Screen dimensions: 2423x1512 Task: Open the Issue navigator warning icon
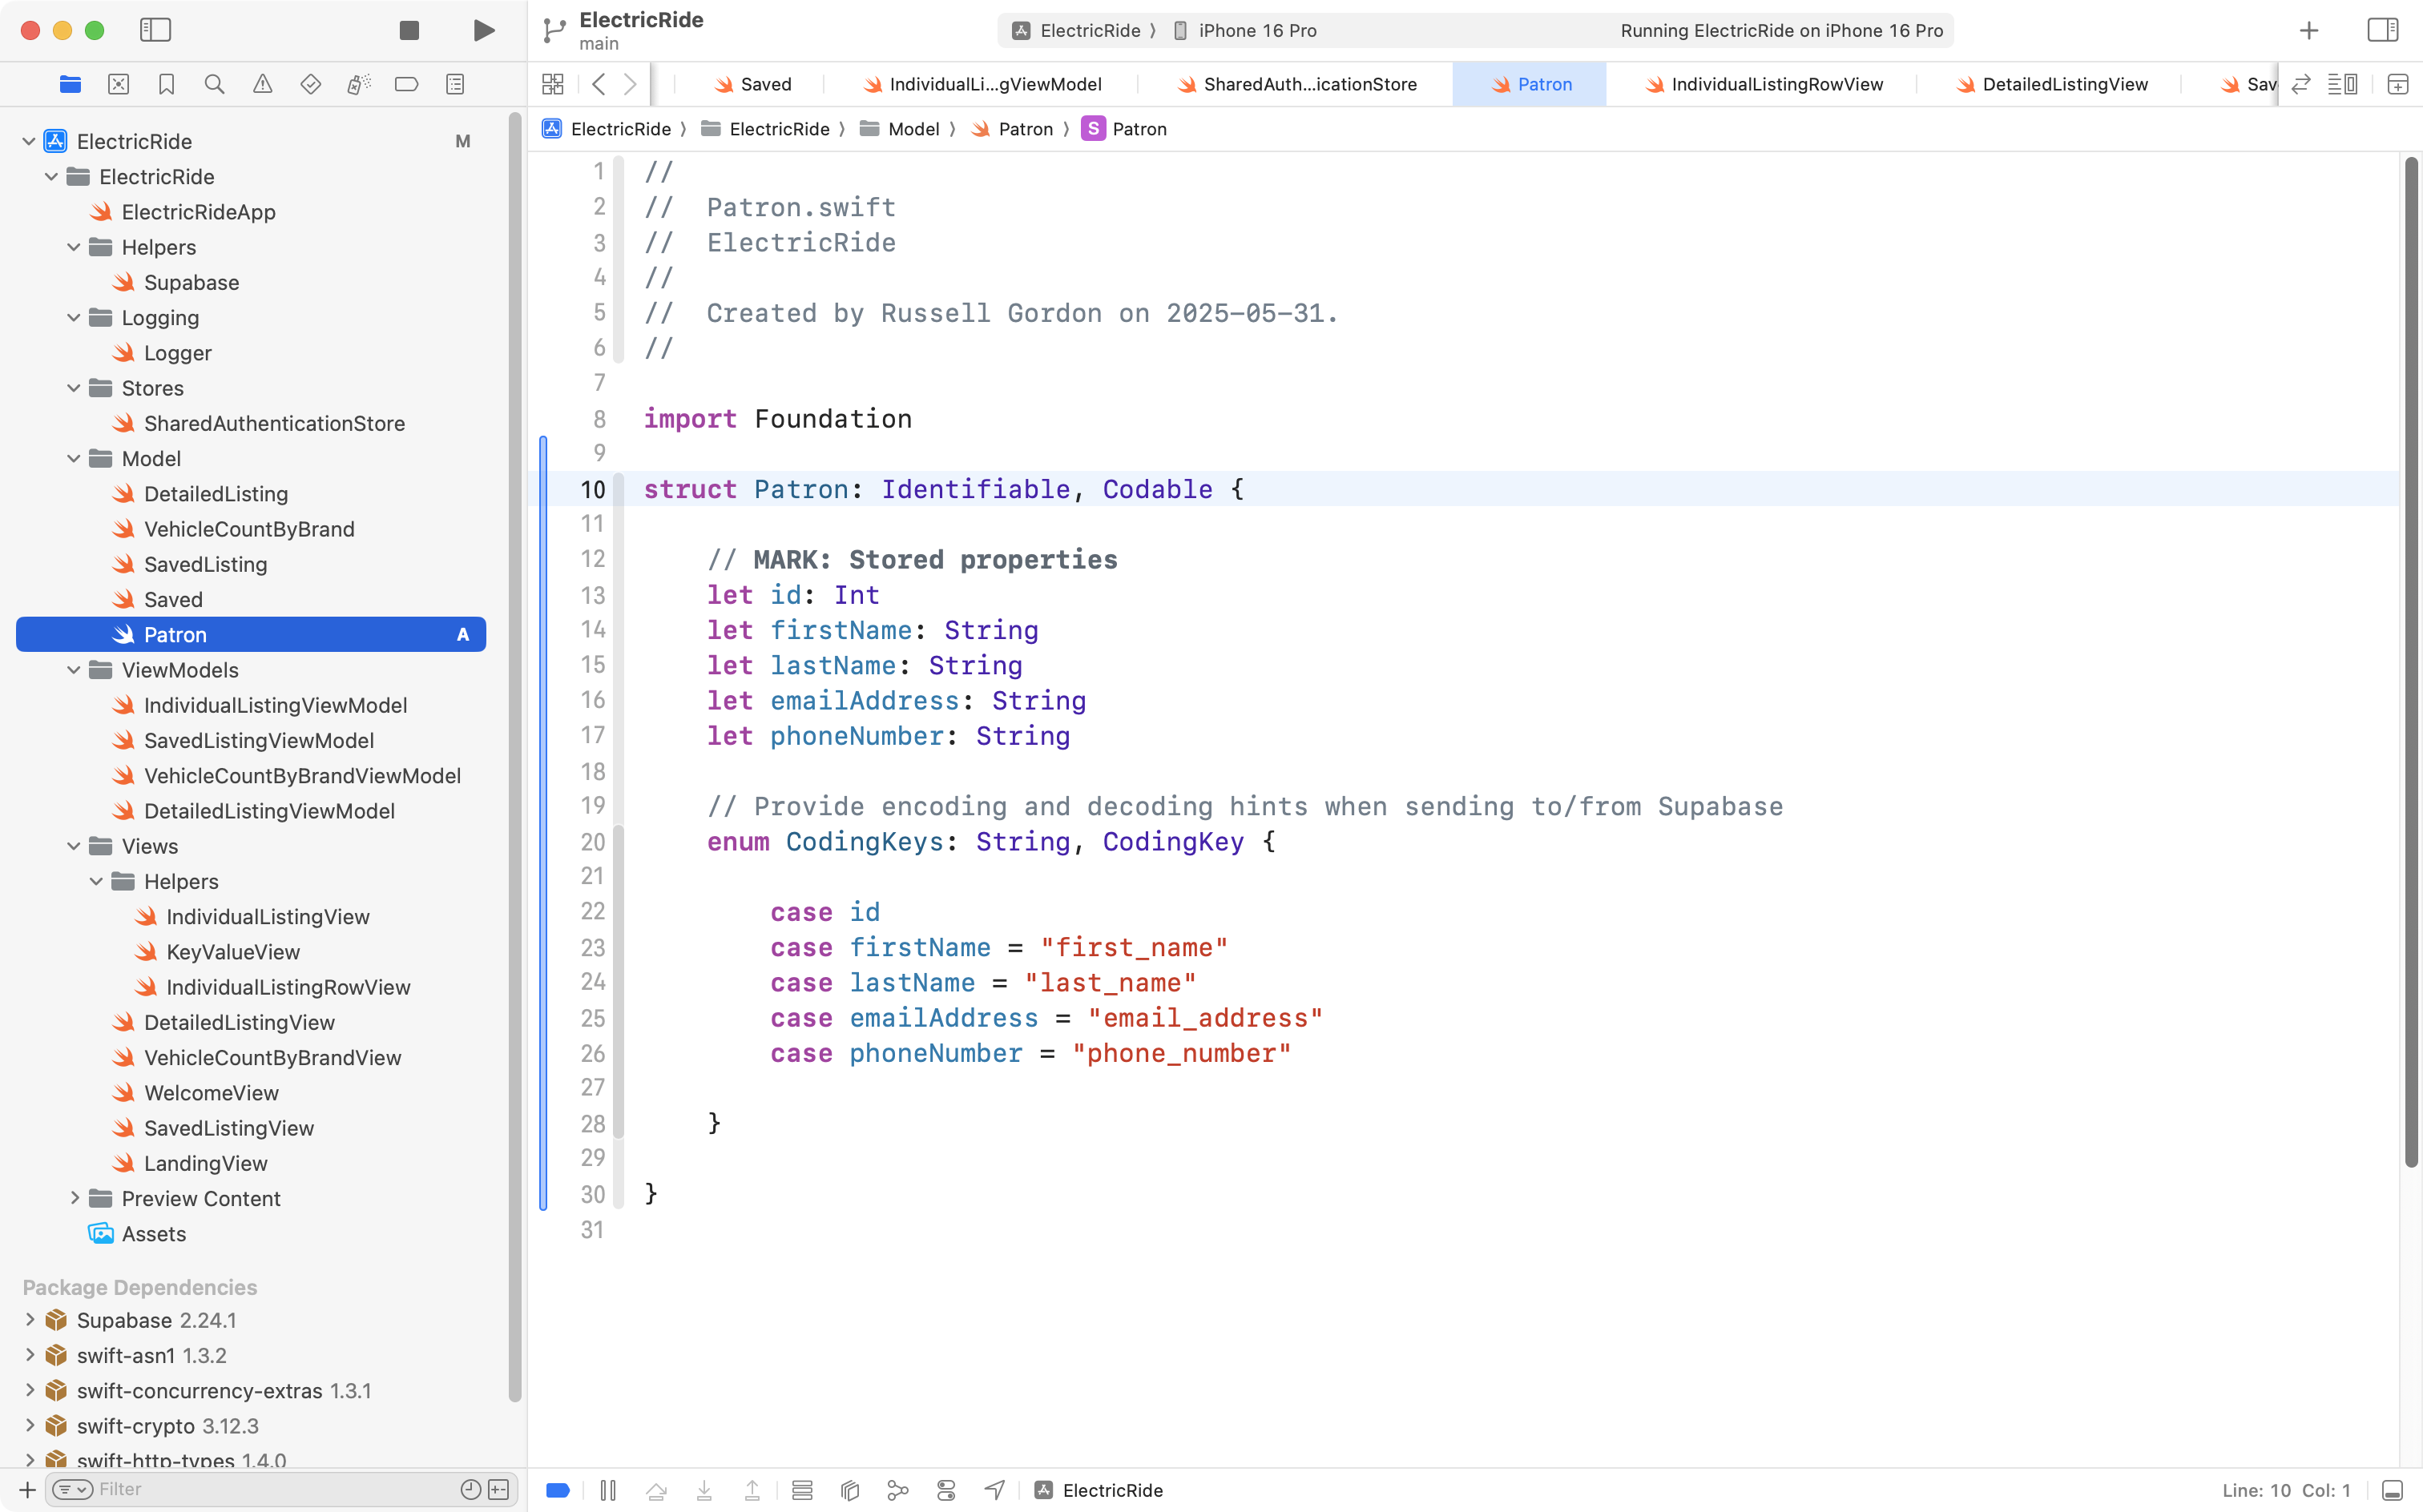(262, 84)
